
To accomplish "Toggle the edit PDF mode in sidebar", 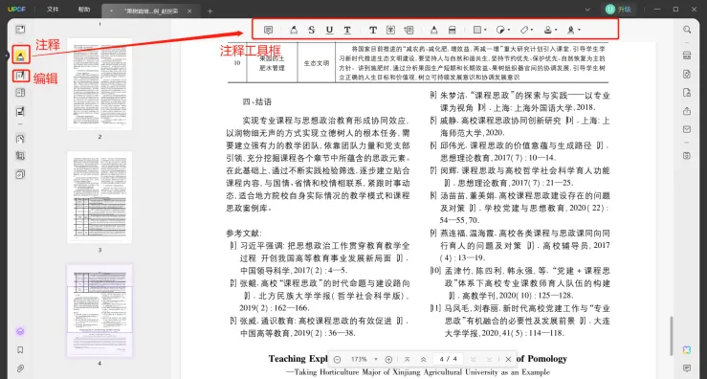I will pyautogui.click(x=20, y=76).
